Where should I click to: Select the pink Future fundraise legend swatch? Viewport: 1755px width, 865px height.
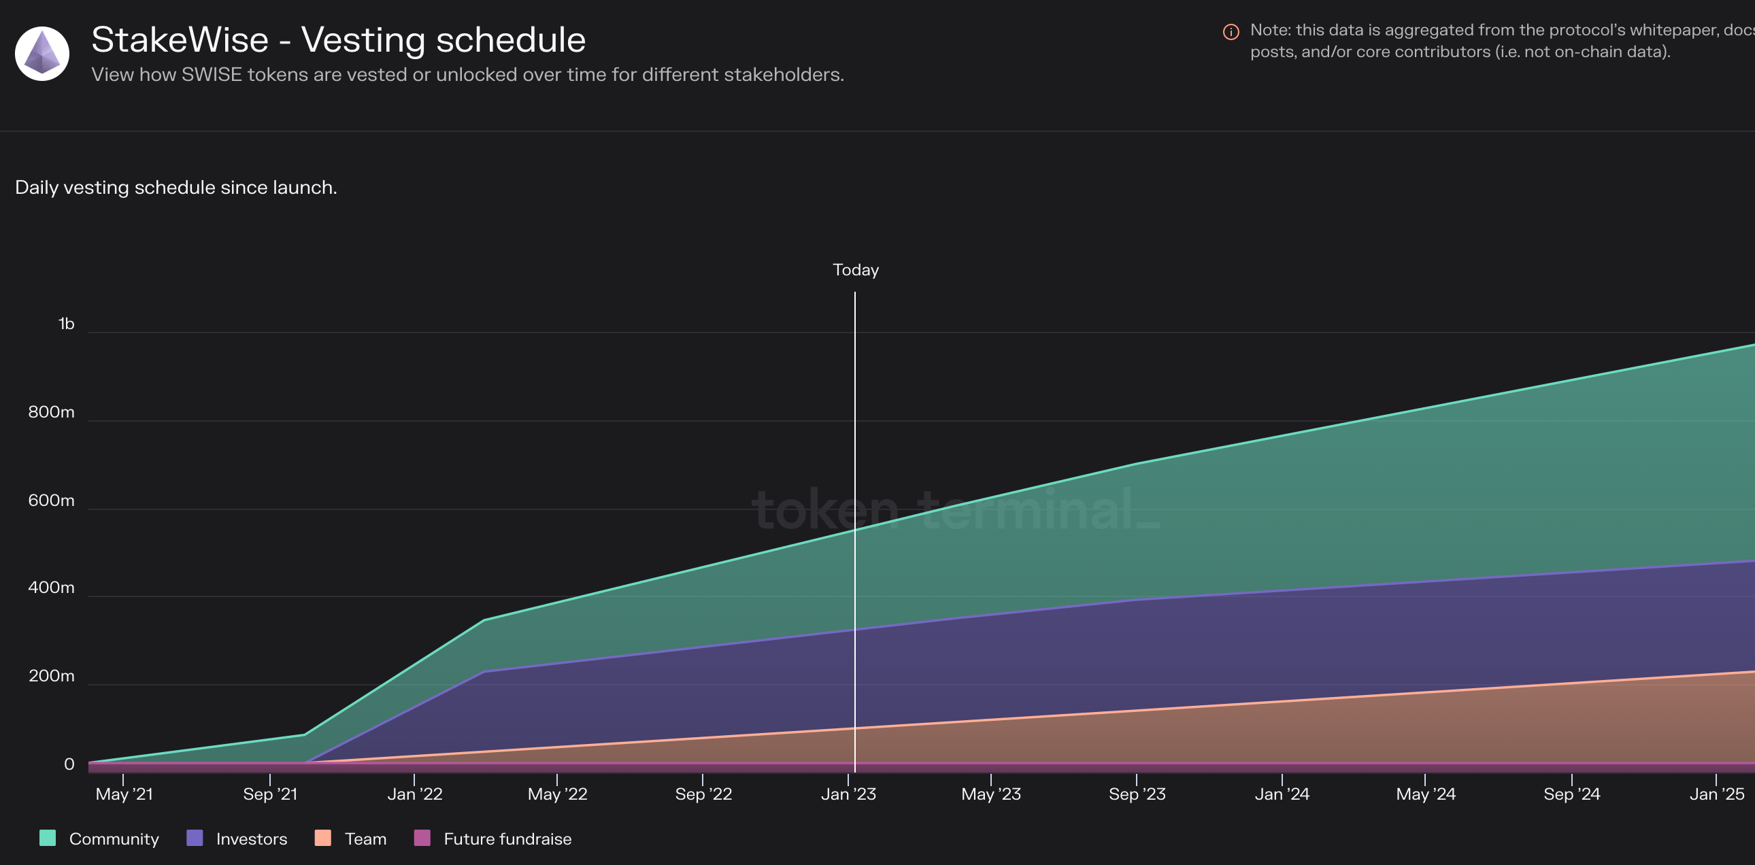422,838
